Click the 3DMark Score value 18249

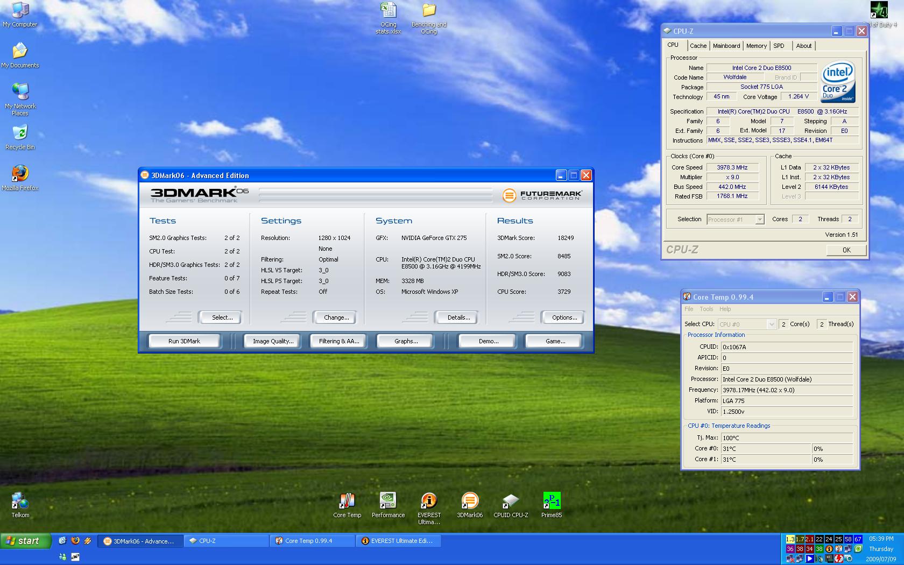(x=566, y=238)
